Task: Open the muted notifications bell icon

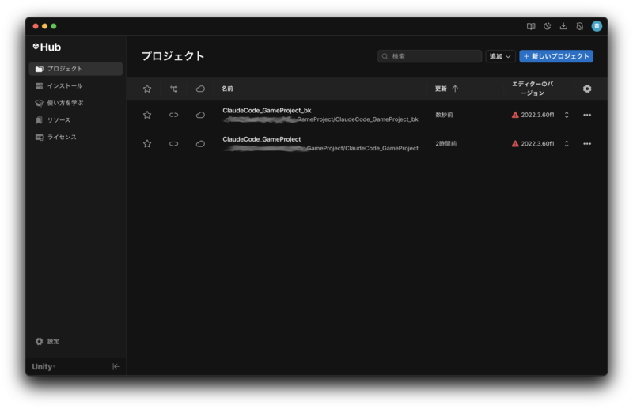Action: click(580, 26)
